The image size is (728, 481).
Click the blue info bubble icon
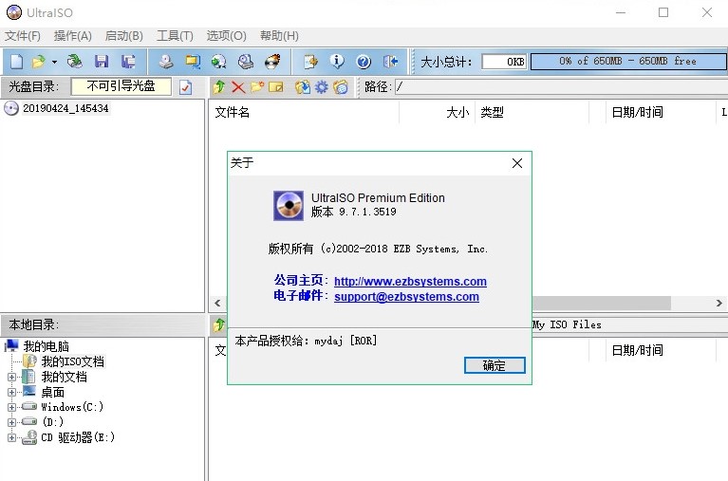[x=337, y=62]
